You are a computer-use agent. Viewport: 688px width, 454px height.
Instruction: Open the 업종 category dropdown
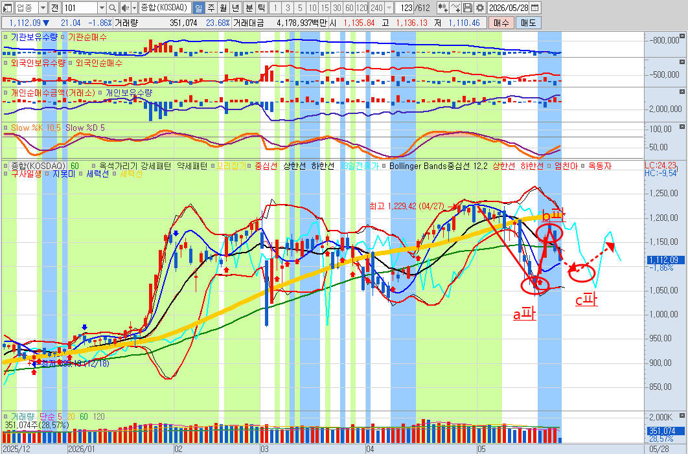(43, 8)
